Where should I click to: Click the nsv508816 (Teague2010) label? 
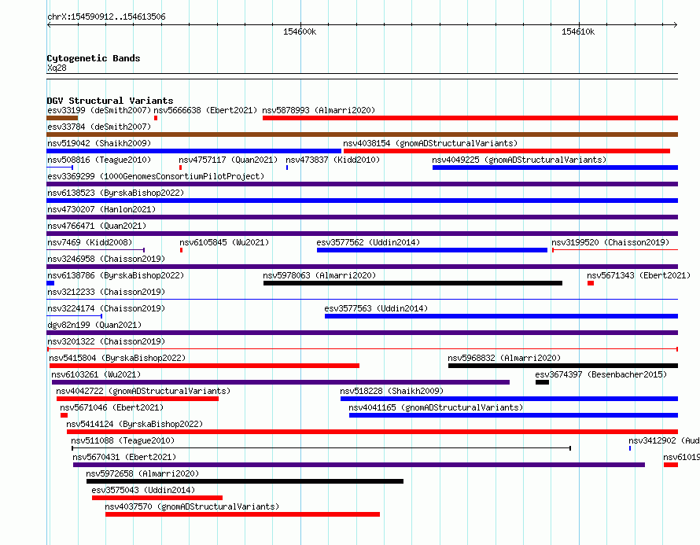pos(99,160)
